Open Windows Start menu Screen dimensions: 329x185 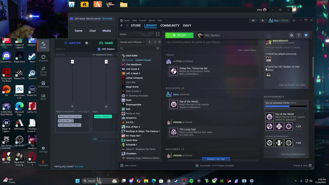[77, 181]
